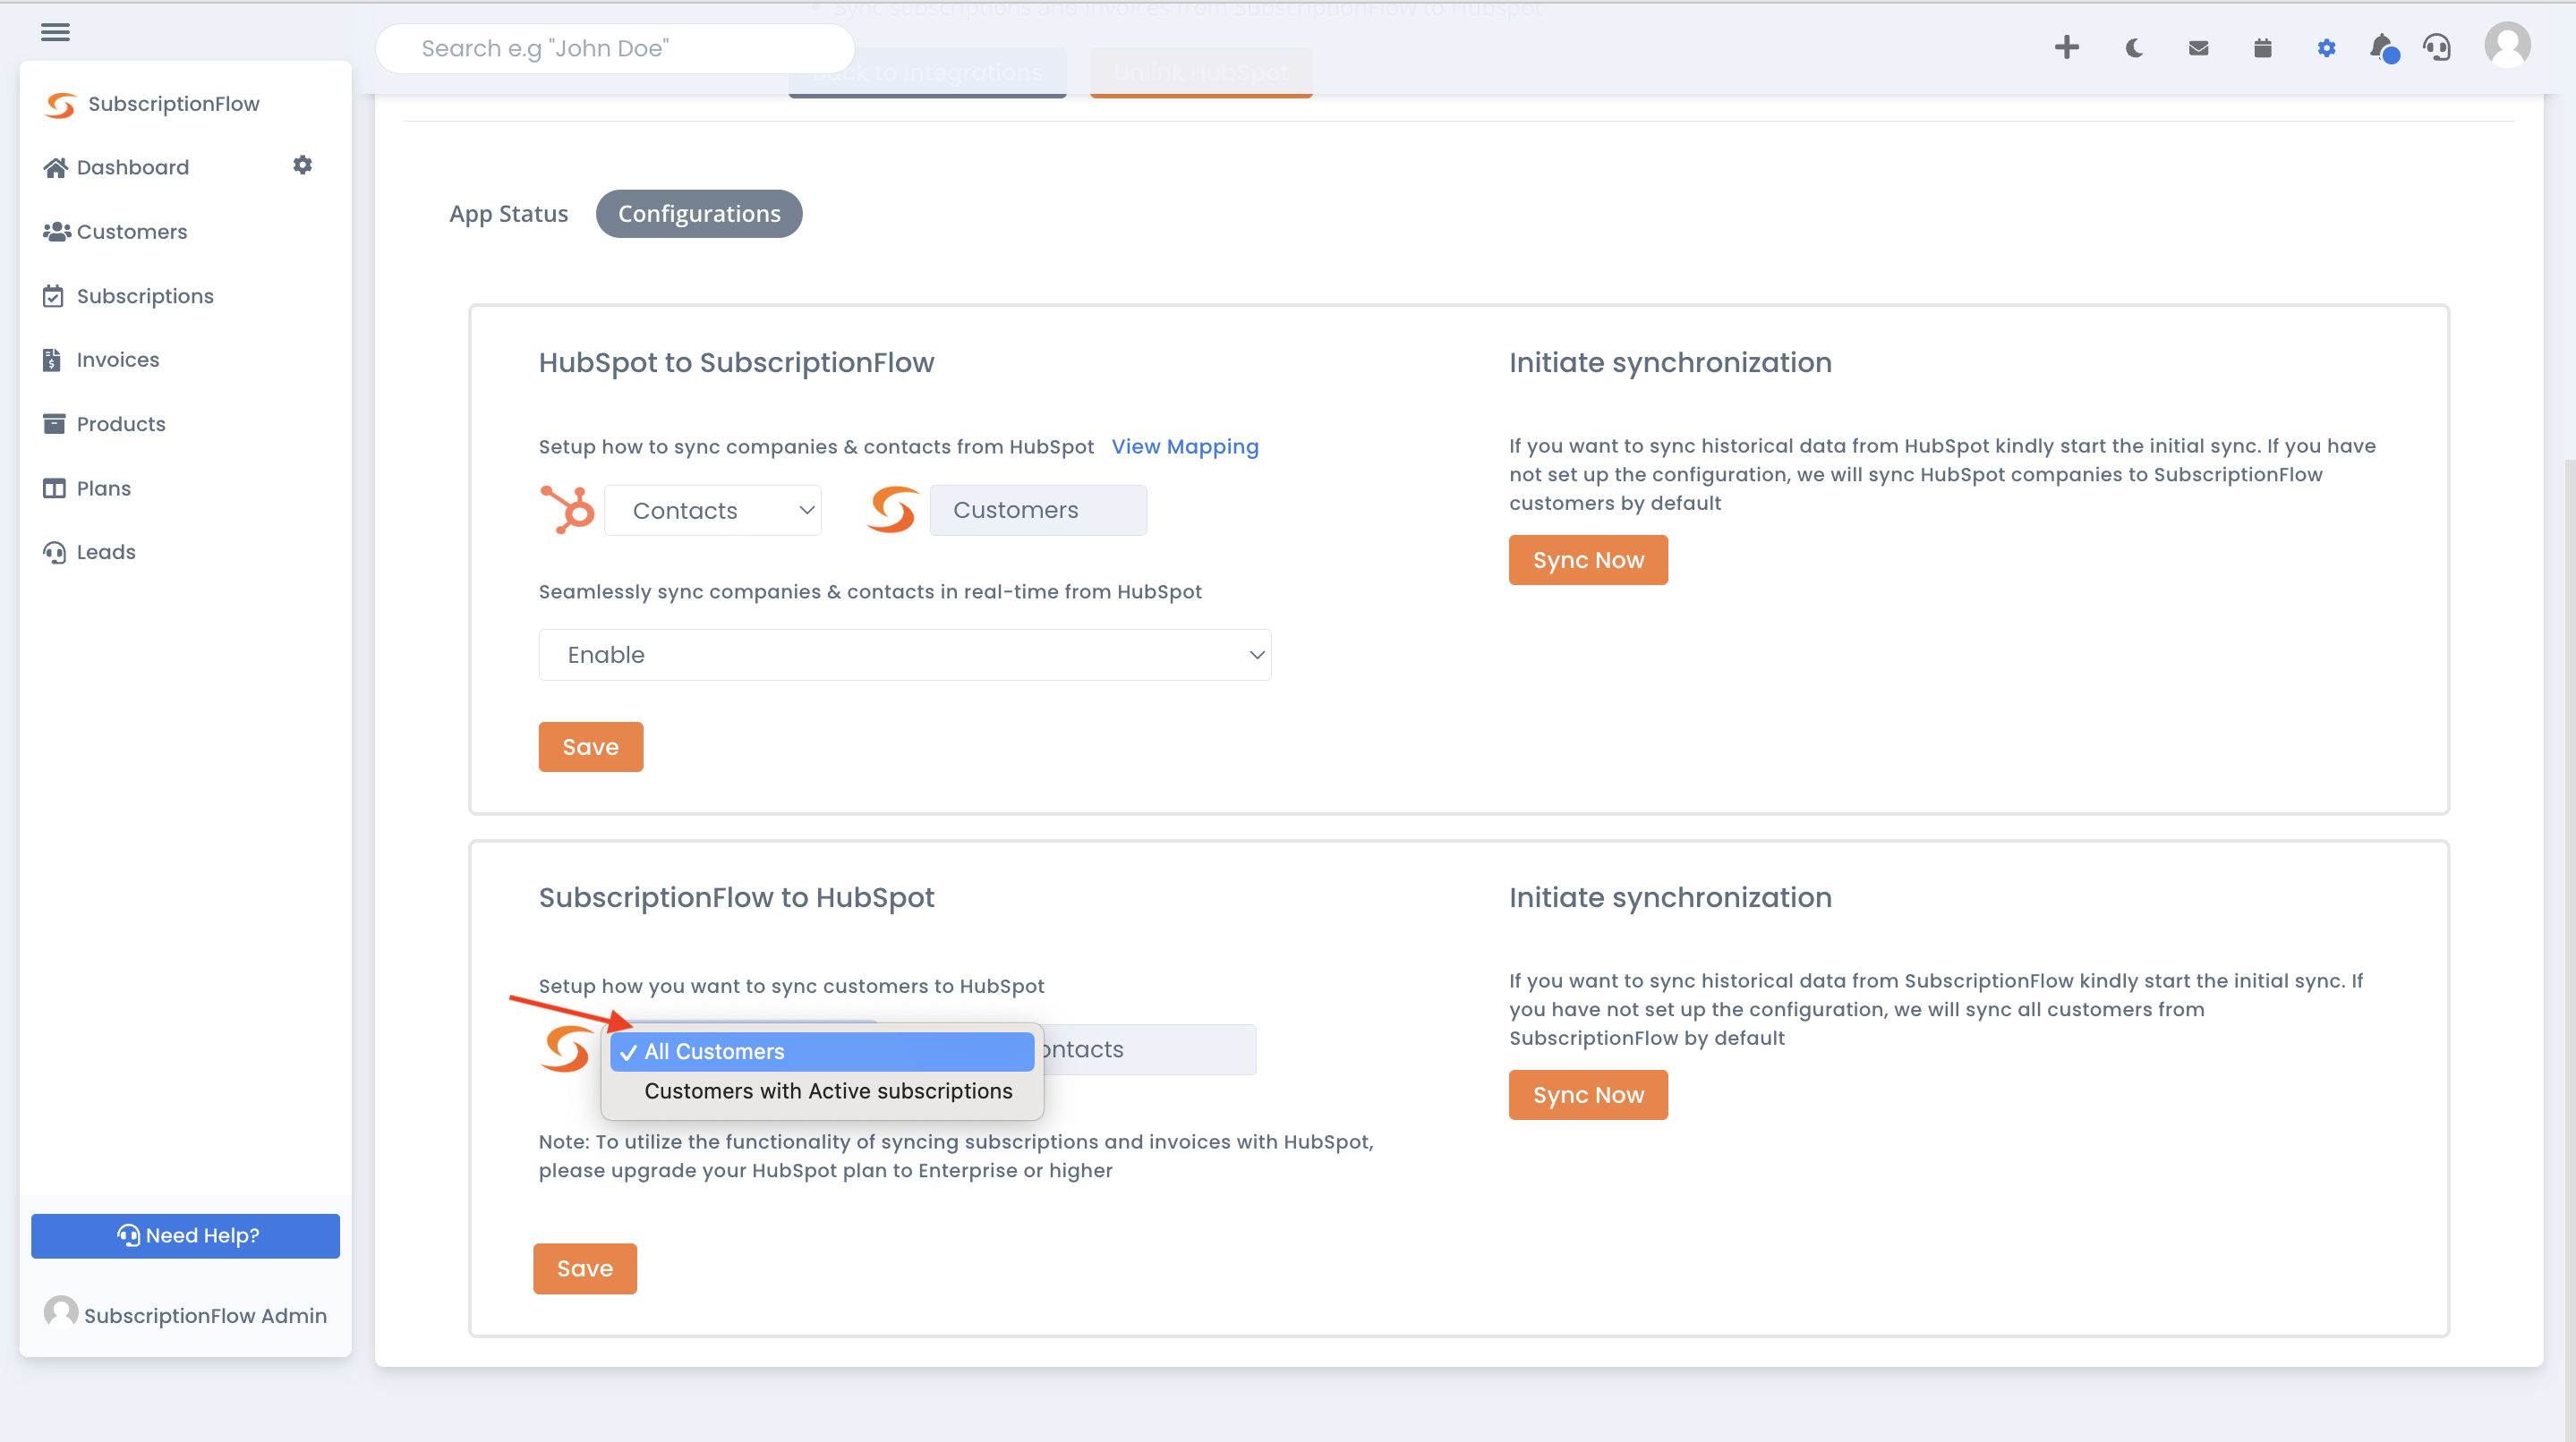Click Sync Now for SubscriptionFlow historical data
This screenshot has width=2576, height=1442.
pos(1588,1094)
